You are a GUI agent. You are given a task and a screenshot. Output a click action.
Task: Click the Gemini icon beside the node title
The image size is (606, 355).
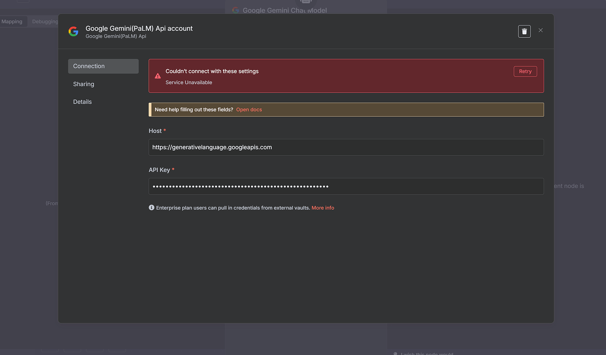(236, 10)
